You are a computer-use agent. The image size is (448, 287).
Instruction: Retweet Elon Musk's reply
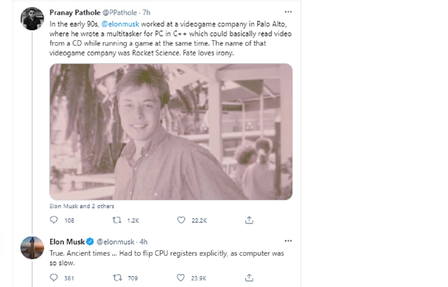(117, 278)
